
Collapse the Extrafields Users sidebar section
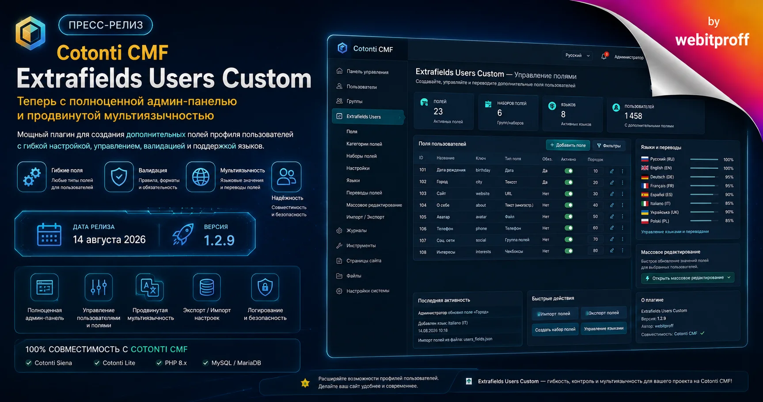coord(368,117)
